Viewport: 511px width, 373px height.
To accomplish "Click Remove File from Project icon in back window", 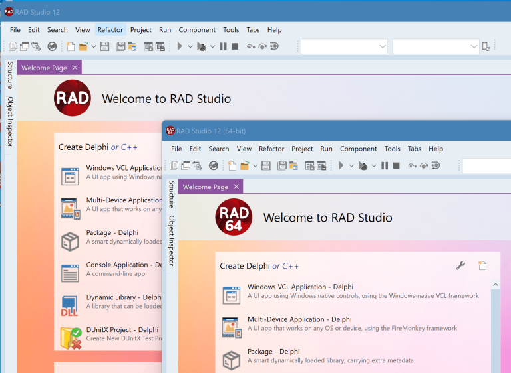I will pyautogui.click(x=160, y=46).
